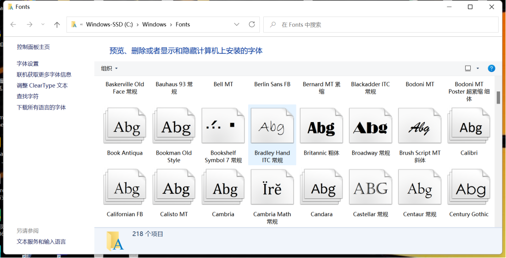Navigate forward with the forward arrow
Image resolution: width=506 pixels, height=258 pixels.
click(29, 24)
